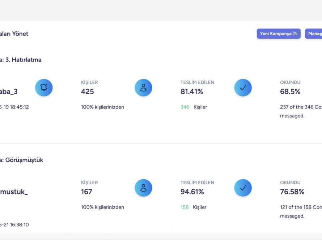Click the green 158 Kişiler delivered count
The height and width of the screenshot is (240, 322).
[185, 207]
